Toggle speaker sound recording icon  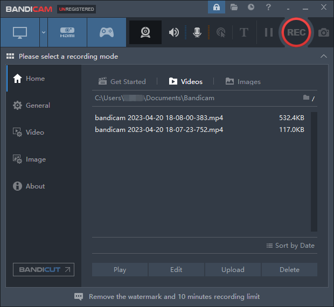[174, 32]
